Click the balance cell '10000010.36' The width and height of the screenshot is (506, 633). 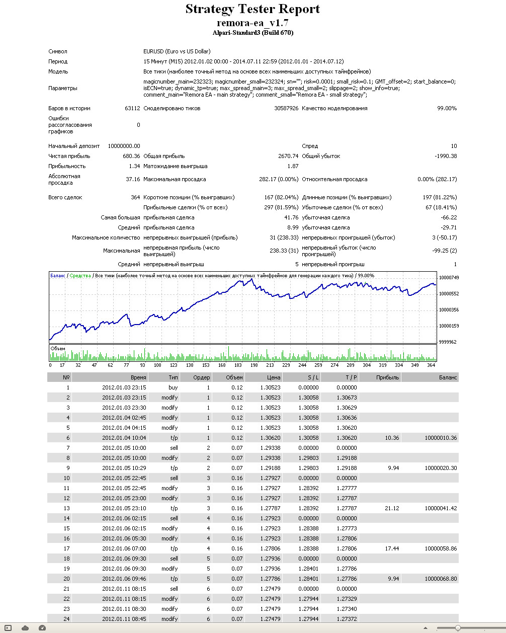point(441,438)
